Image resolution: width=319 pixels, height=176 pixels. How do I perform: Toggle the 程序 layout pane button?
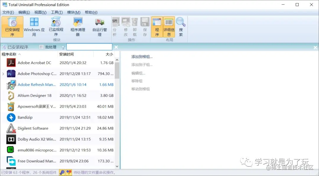157,27
